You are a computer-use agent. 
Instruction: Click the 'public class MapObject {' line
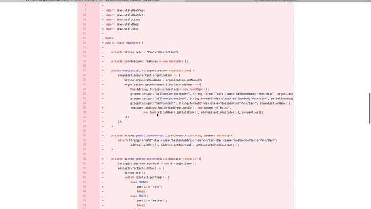(x=124, y=42)
